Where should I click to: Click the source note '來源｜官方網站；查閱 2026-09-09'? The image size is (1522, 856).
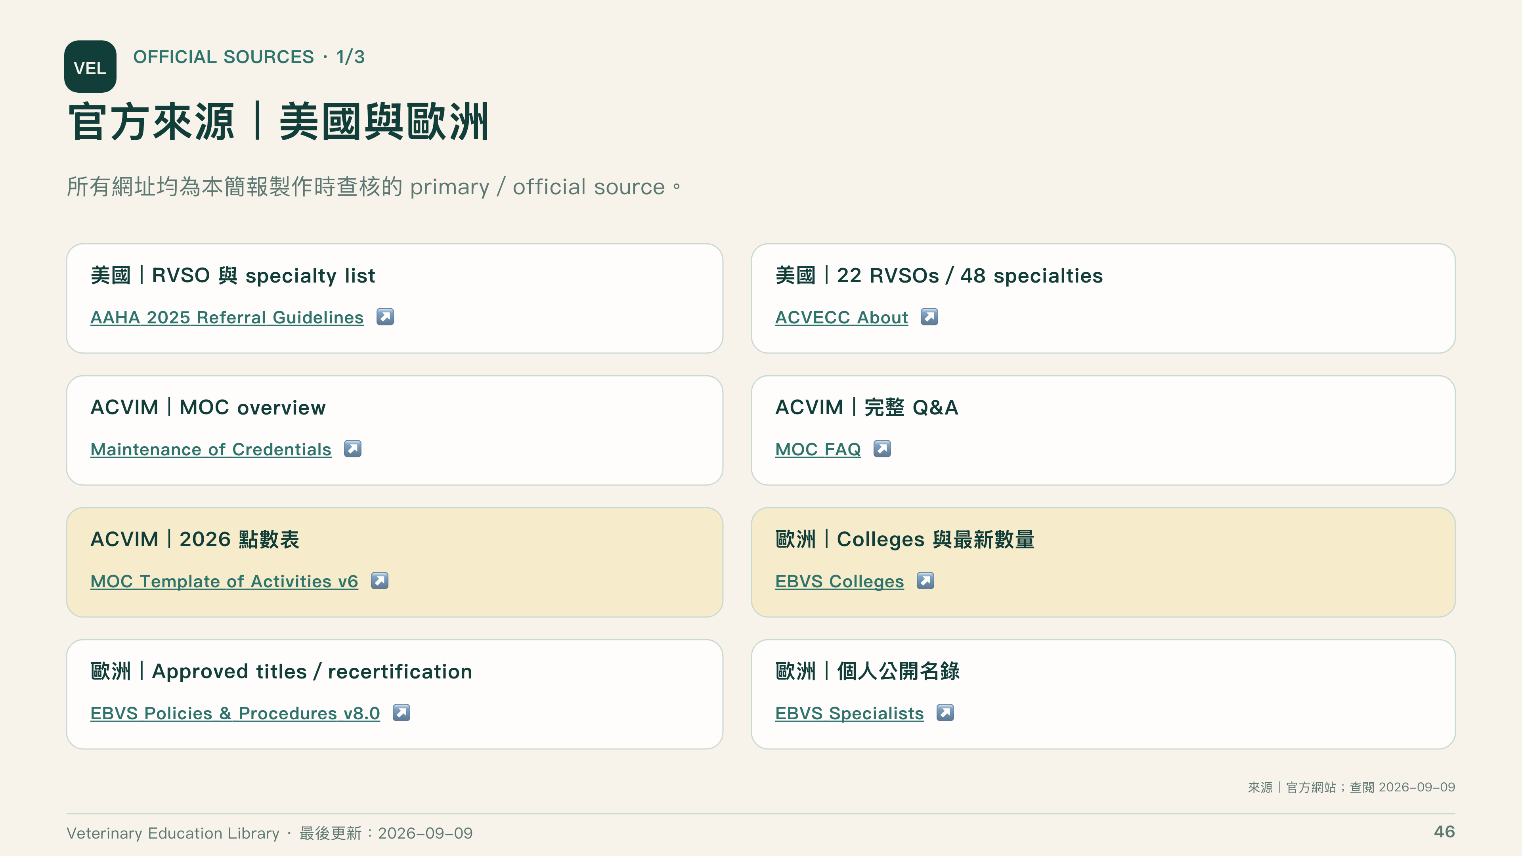click(x=1351, y=787)
